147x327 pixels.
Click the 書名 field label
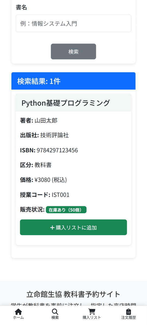(21, 7)
